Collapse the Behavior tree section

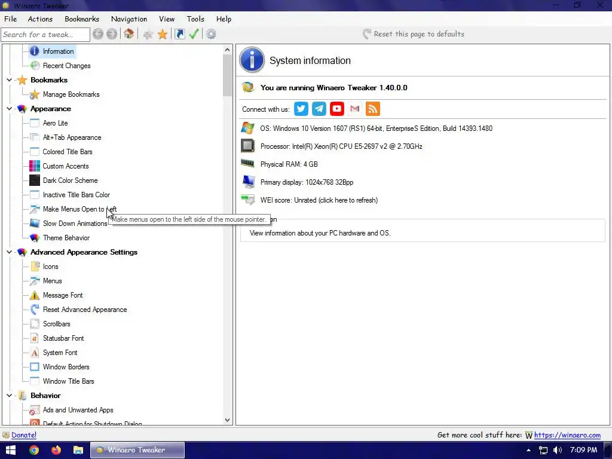tap(10, 396)
